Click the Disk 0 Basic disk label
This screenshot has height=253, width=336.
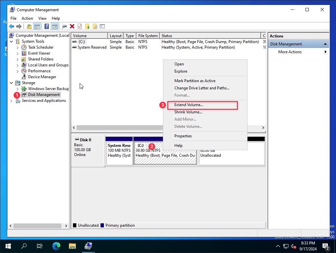[88, 150]
